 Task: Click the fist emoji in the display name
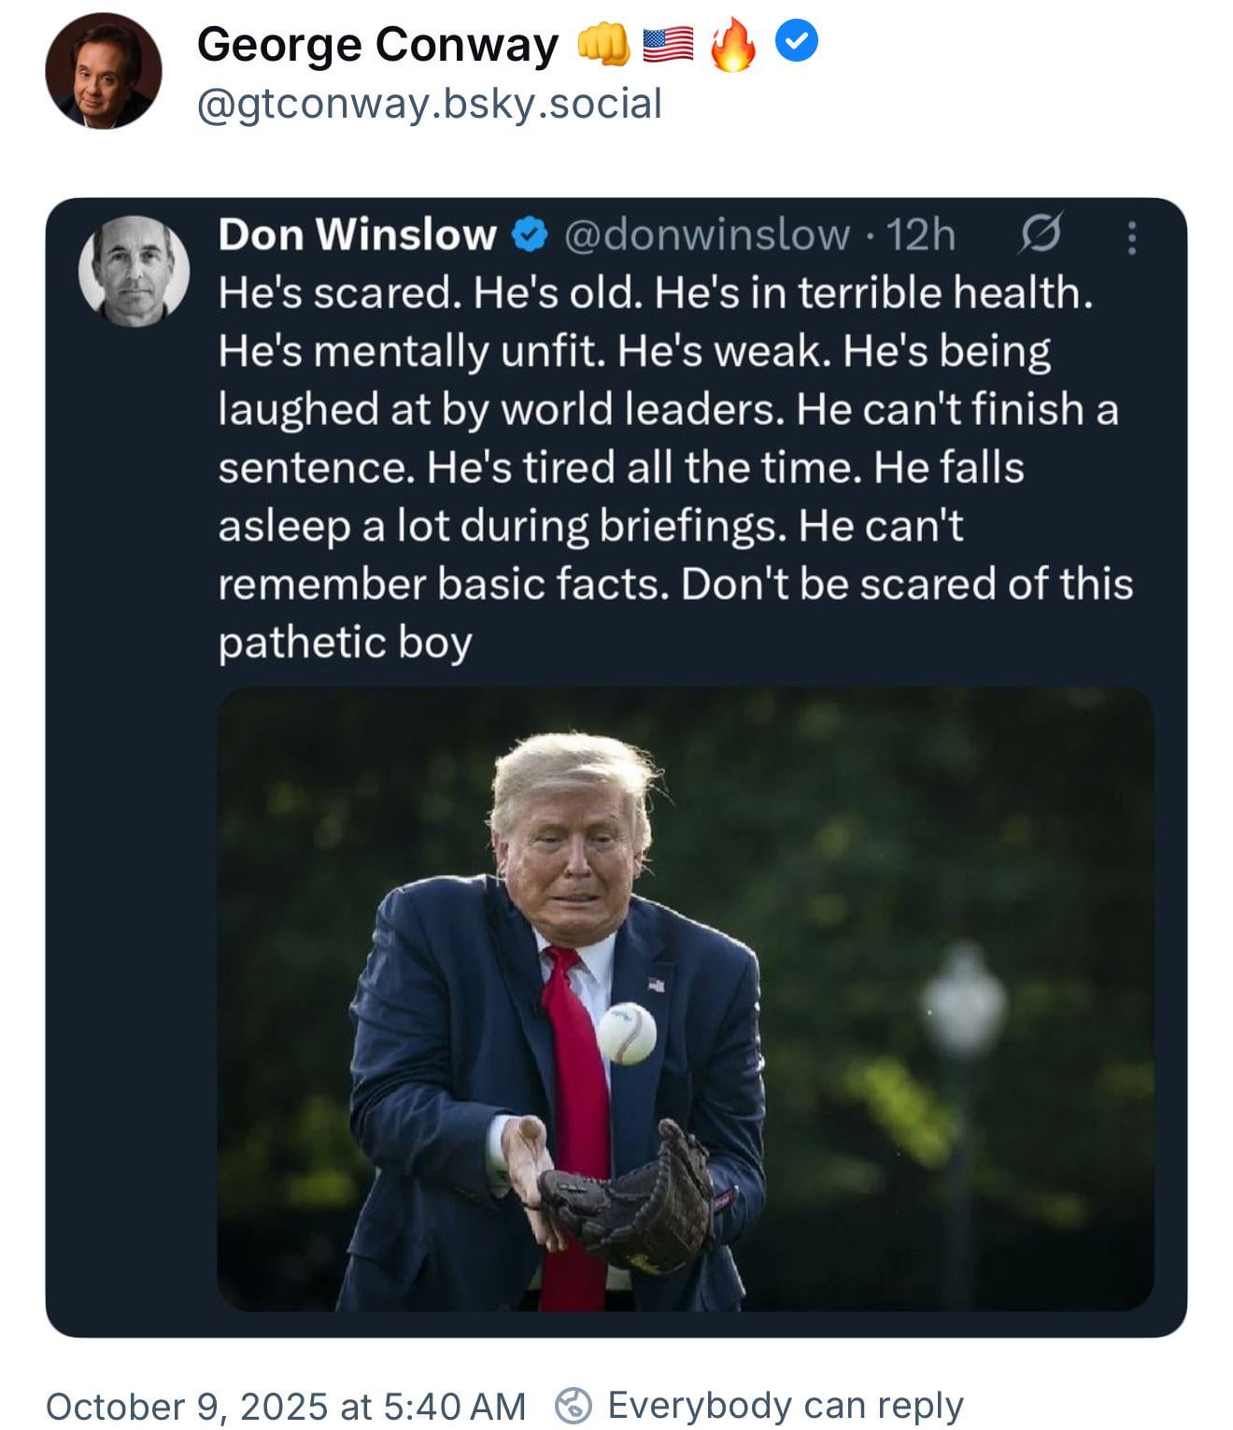[x=603, y=45]
